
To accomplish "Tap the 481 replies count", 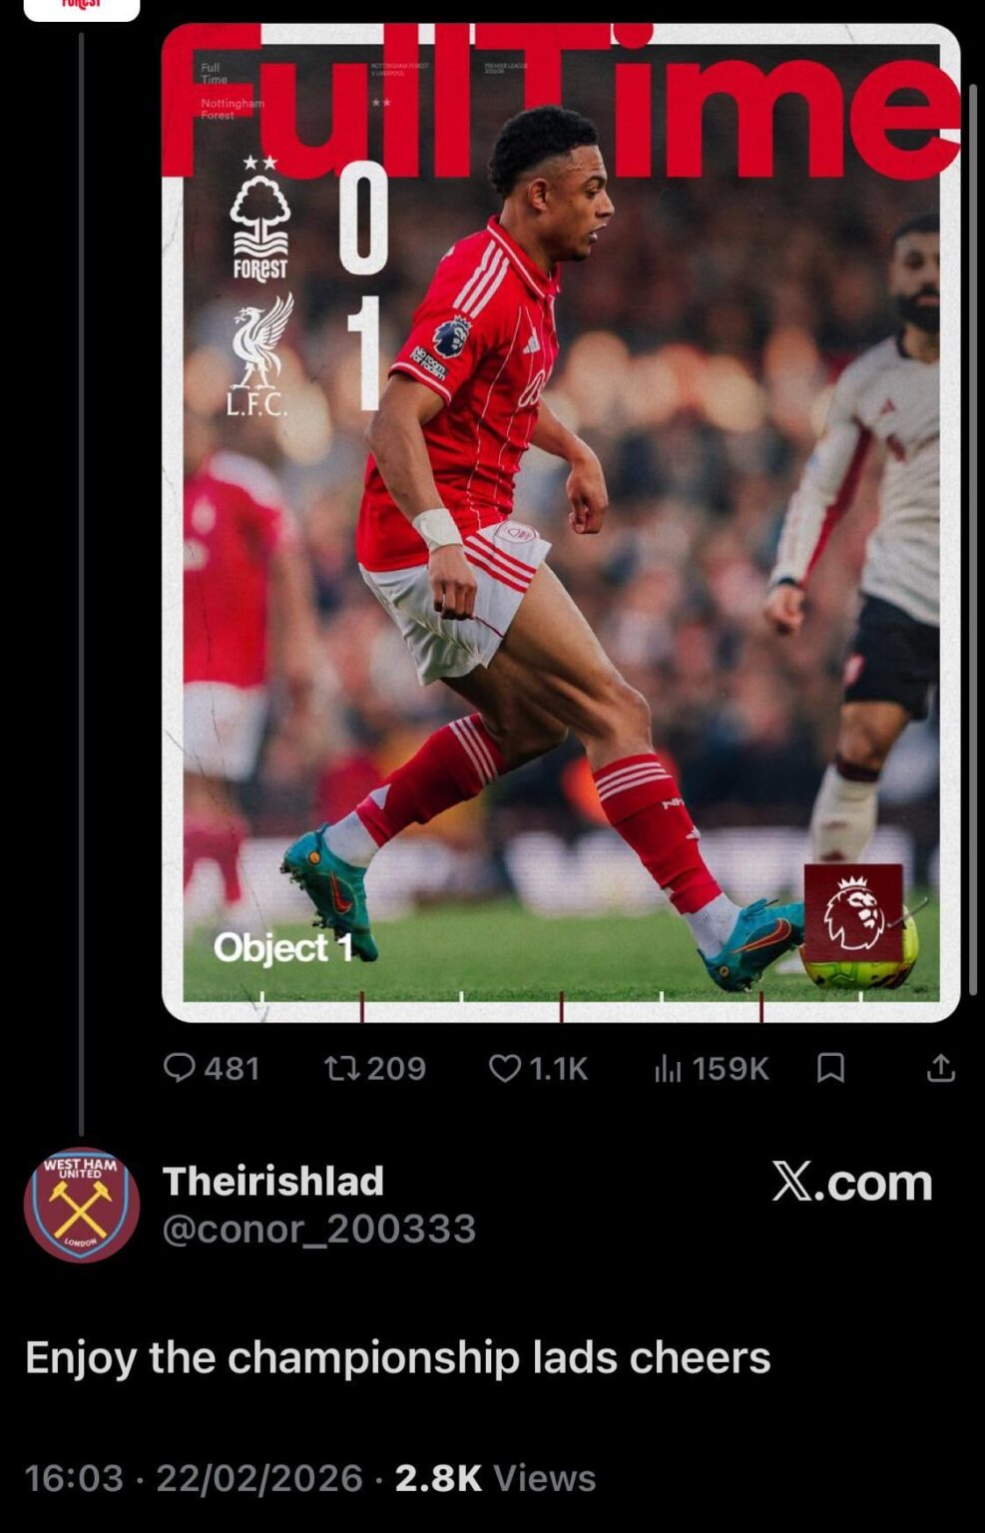I will point(232,1069).
